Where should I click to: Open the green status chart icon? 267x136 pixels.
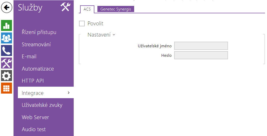[6, 25]
